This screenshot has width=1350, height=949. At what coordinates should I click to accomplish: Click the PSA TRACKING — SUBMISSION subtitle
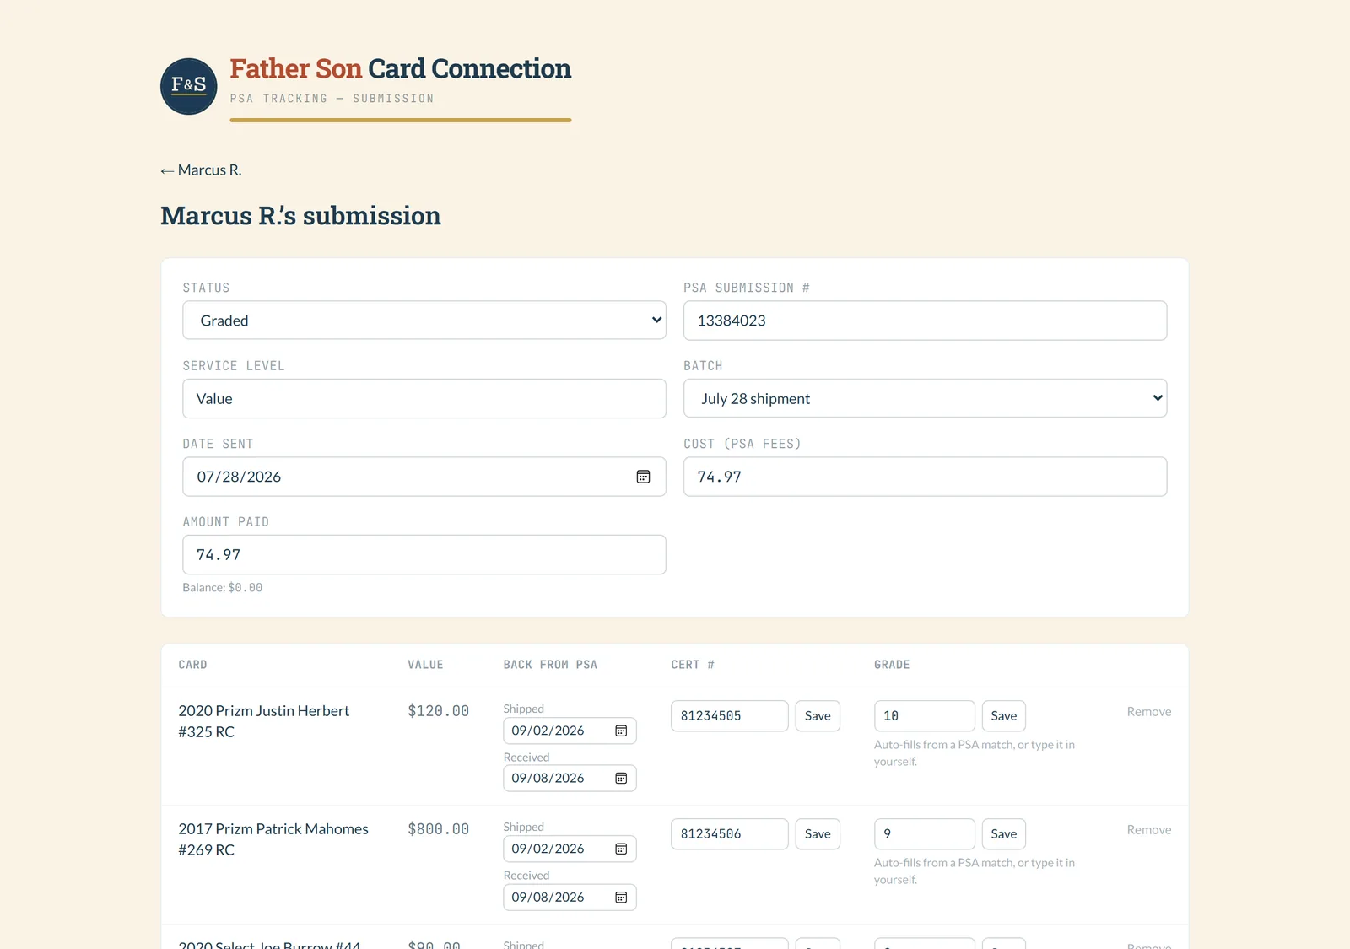332,99
